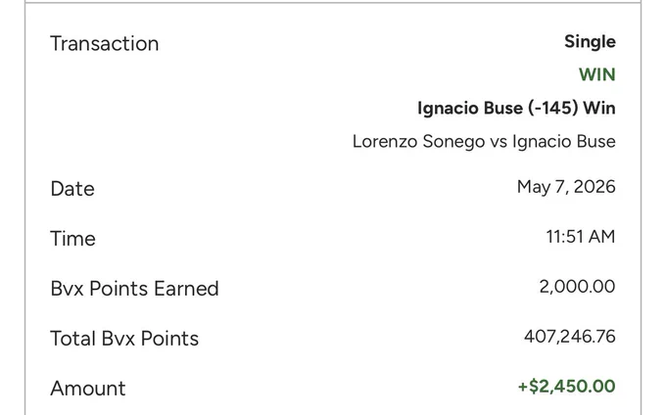The height and width of the screenshot is (415, 666).
Task: Select the 2,000.00 points earned value
Action: [x=577, y=287]
